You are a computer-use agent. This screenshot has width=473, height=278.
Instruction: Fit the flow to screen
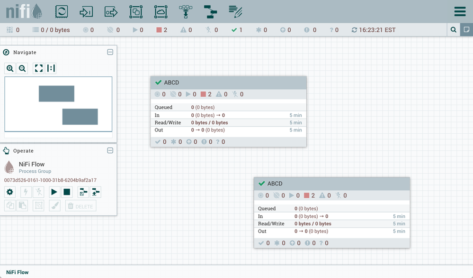[38, 68]
